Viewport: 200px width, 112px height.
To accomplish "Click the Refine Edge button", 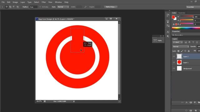I will coord(111,7).
